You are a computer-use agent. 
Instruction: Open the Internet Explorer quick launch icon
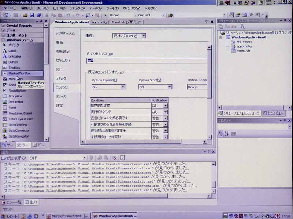point(30,216)
